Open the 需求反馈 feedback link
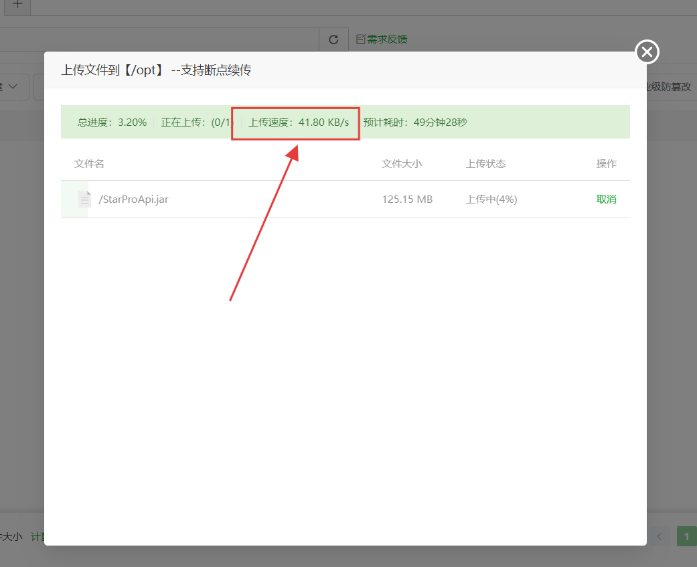This screenshot has height=567, width=697. point(382,39)
